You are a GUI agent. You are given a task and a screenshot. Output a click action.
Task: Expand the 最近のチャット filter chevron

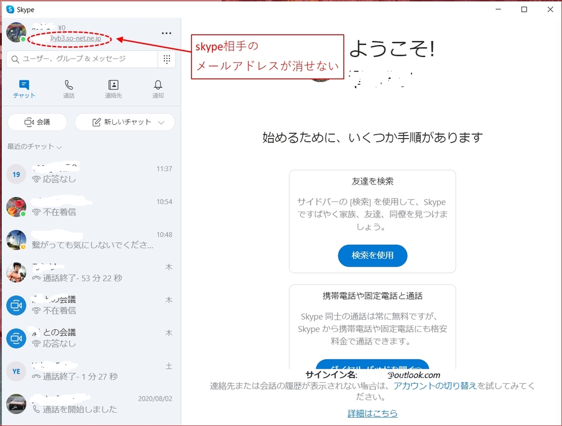pyautogui.click(x=59, y=147)
